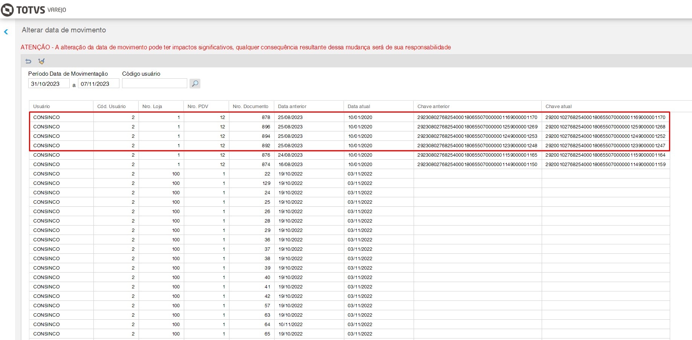Select the Chave anterior cell ending in 1150
This screenshot has height=340, width=692.
point(478,164)
